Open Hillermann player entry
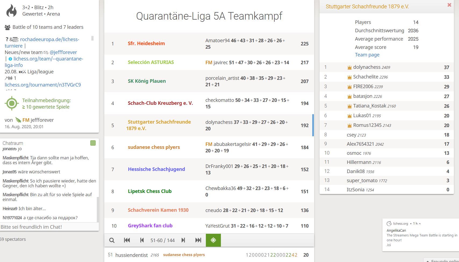459x262 pixels. tap(386, 162)
